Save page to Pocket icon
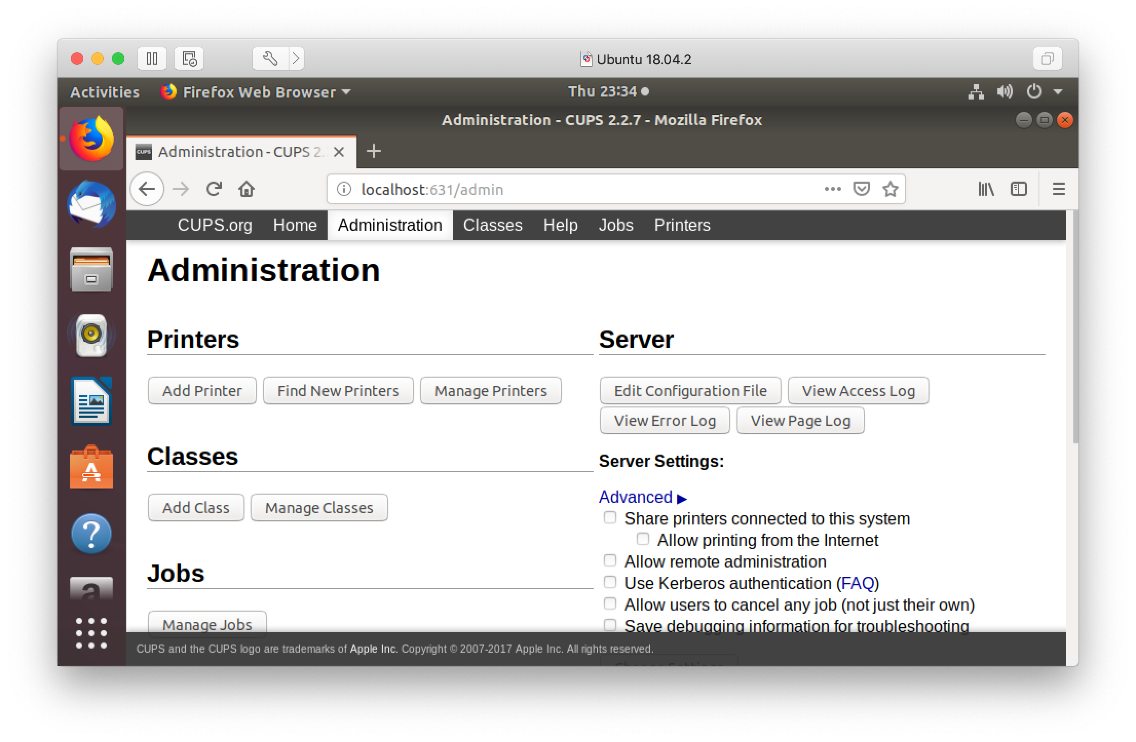The image size is (1136, 742). click(861, 189)
